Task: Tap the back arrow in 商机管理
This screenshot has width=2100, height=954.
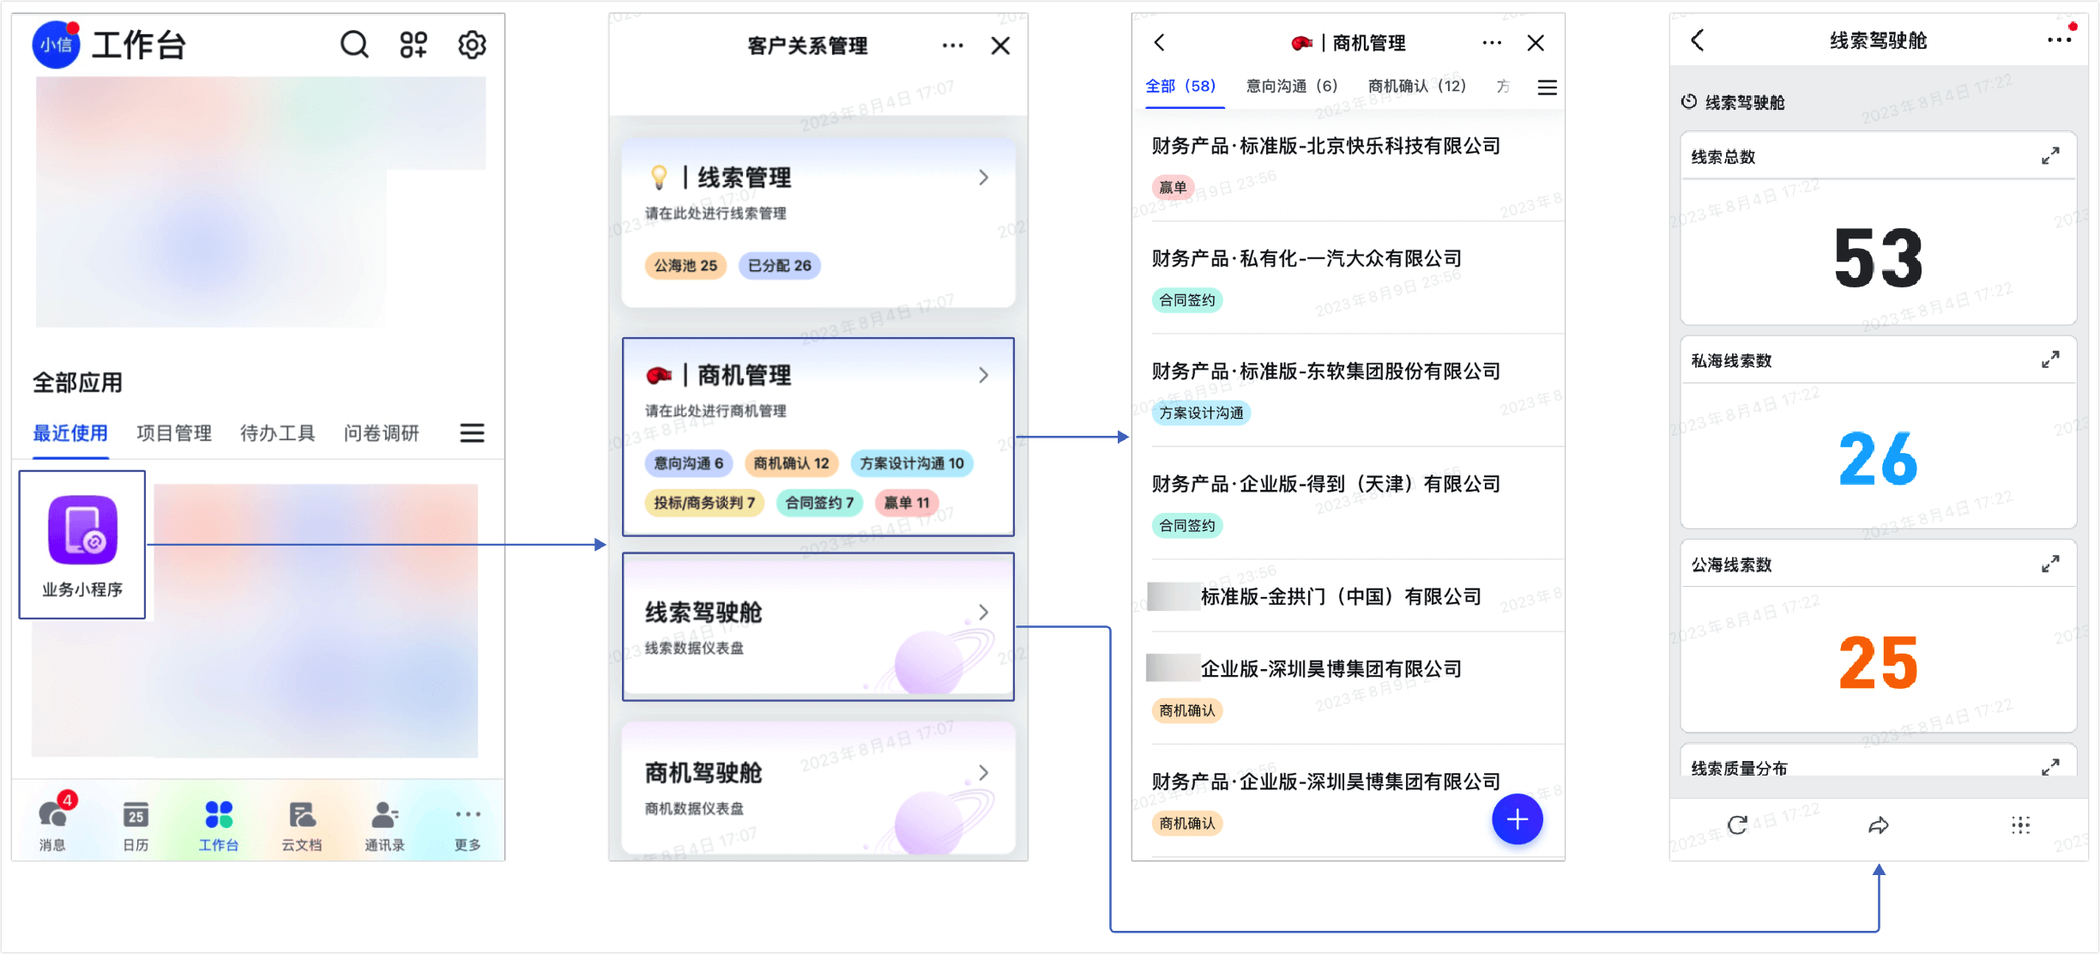Action: (1160, 42)
